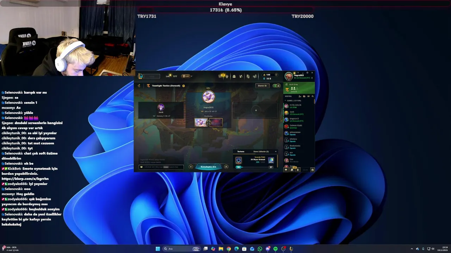Screen dimensions: 451x253
Task: Switch to the TFT tab
Action: click(x=175, y=76)
